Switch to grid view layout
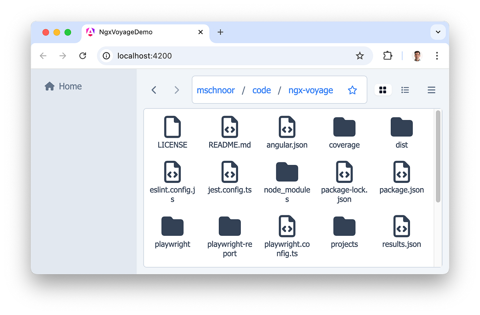Viewport: 480px width, 315px height. pyautogui.click(x=383, y=90)
